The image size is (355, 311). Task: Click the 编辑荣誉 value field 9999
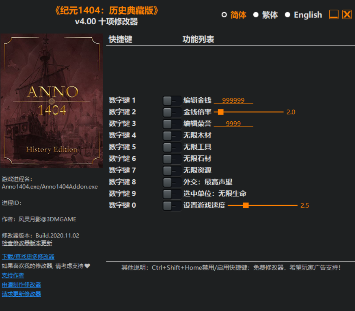(234, 124)
